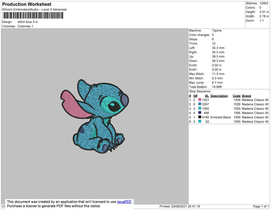Select 'Wilcom EmbroideryStudio – Level 3 Advanced' text
This screenshot has width=271, height=210.
click(34, 10)
